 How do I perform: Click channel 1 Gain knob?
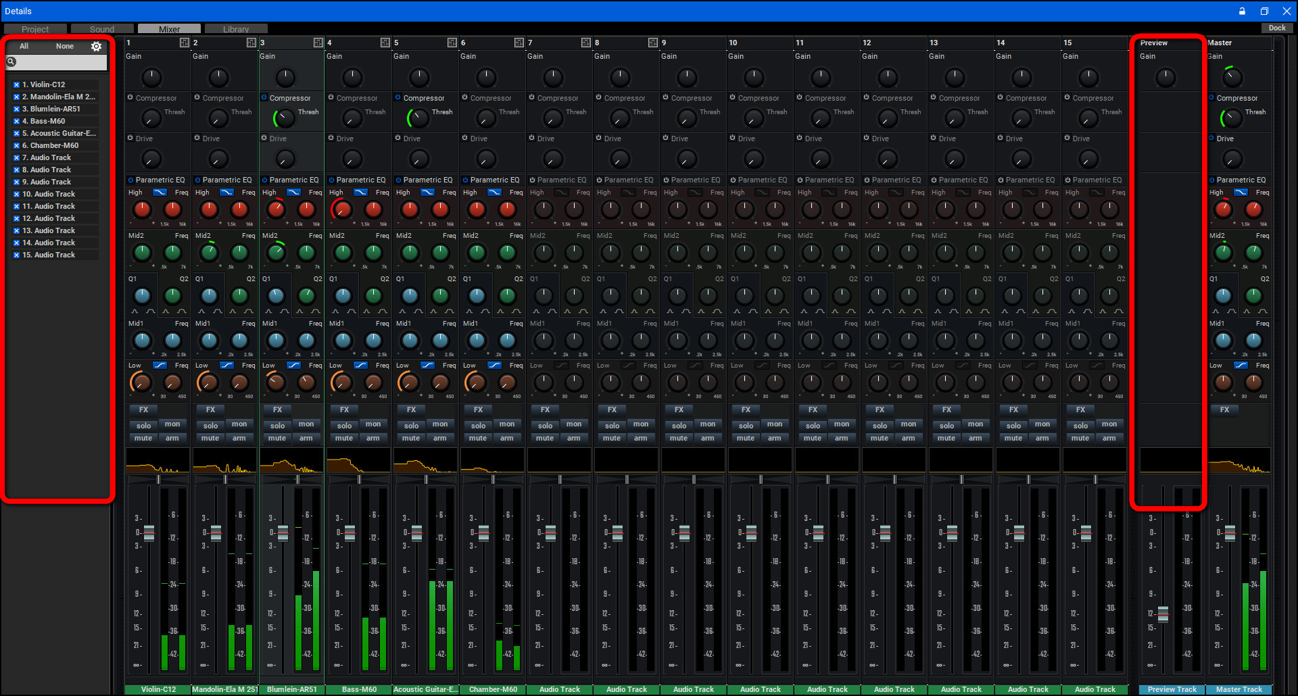pyautogui.click(x=151, y=78)
